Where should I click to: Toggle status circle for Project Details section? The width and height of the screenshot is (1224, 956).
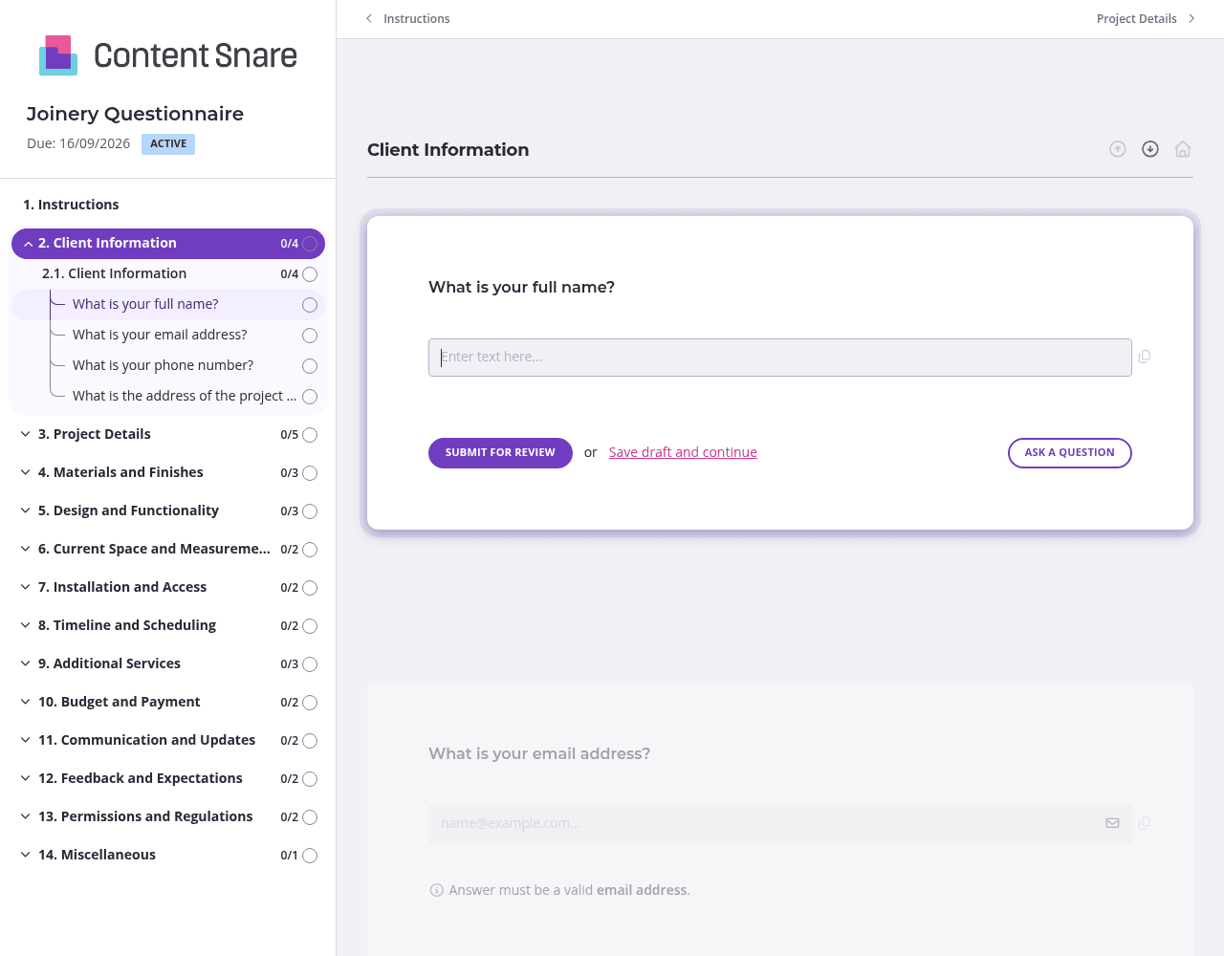click(310, 435)
